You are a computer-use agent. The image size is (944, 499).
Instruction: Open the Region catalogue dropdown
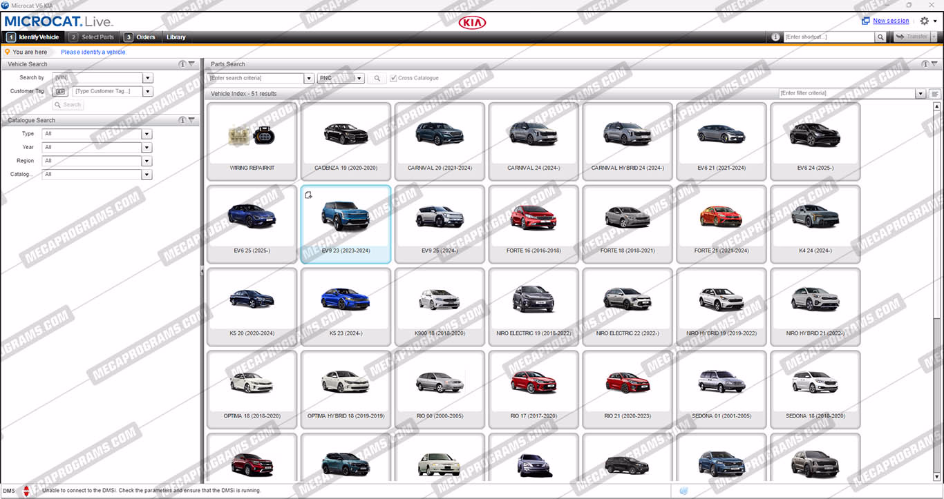(147, 161)
